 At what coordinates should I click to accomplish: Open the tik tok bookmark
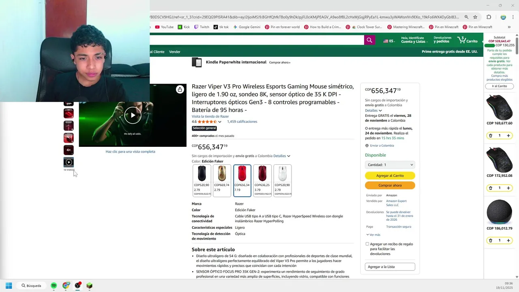221,27
